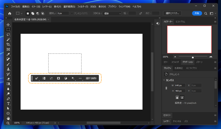Open the フィルター(T) menu

83,6
